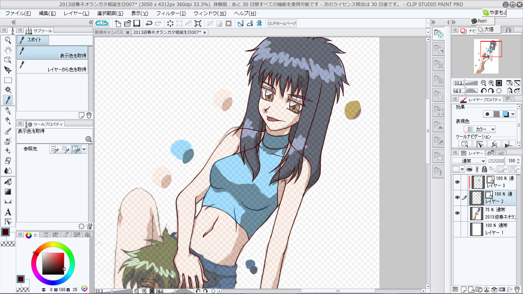Click the CLIPホームページ button
This screenshot has height=294, width=523.
pos(282,23)
